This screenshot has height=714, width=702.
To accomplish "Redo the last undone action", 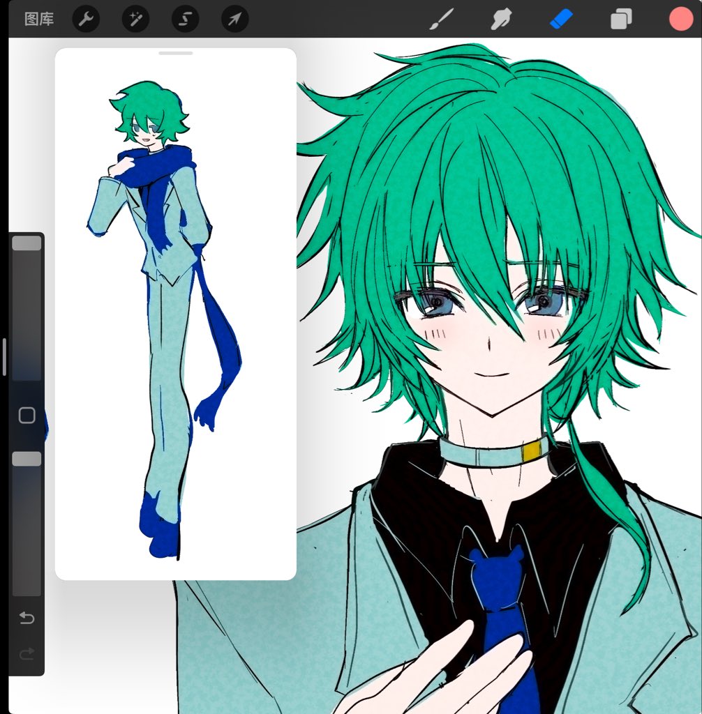I will (x=27, y=654).
